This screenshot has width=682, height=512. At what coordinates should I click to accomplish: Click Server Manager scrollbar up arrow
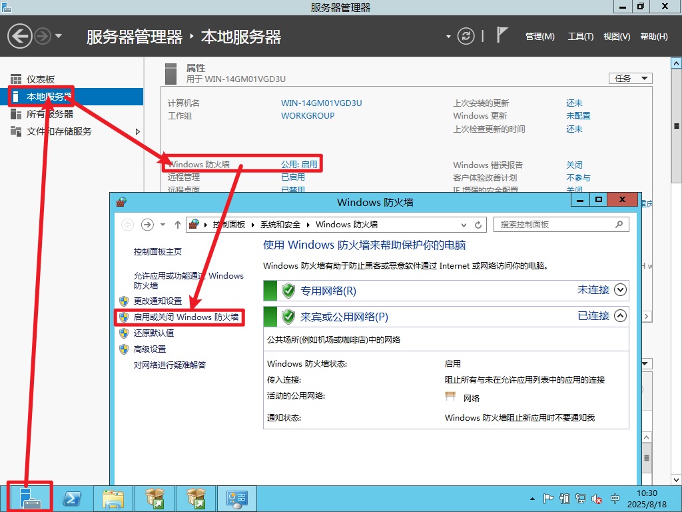(x=676, y=63)
